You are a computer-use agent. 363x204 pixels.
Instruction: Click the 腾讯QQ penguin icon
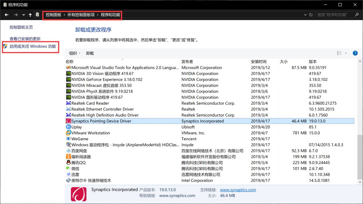point(69,162)
